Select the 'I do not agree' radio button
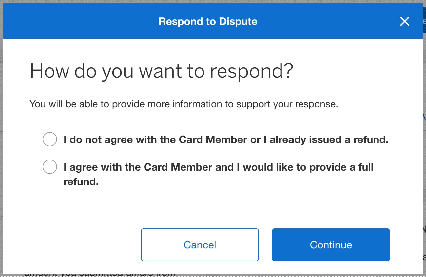 click(50, 139)
